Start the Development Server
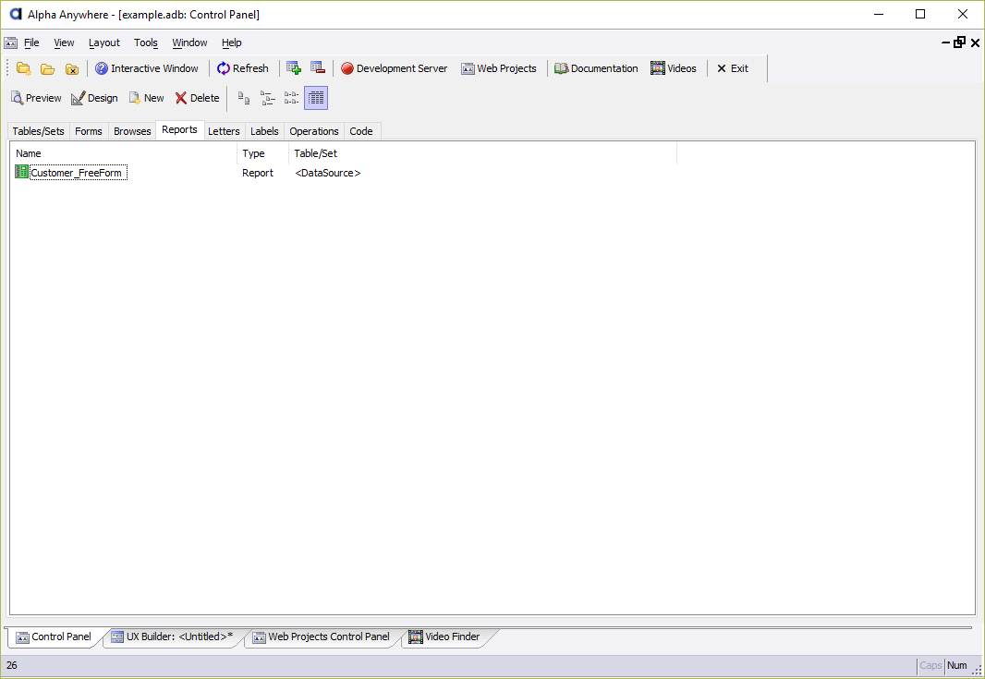 click(x=394, y=68)
